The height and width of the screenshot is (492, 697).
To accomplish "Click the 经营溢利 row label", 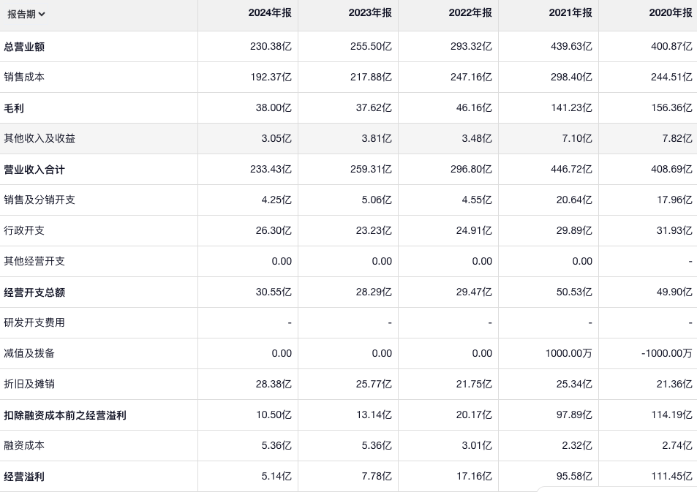I will tap(24, 477).
